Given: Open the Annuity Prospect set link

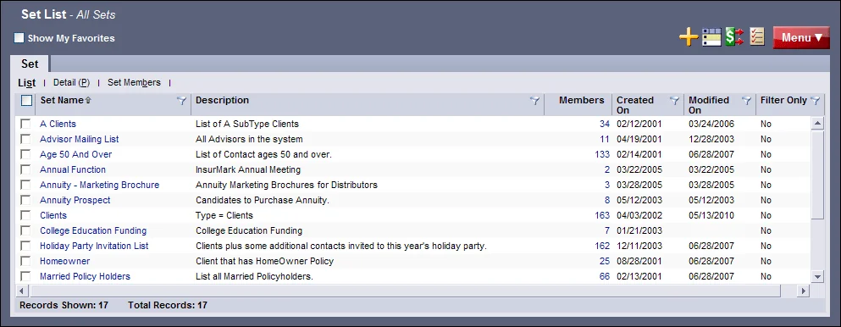Looking at the screenshot, I should (x=75, y=201).
